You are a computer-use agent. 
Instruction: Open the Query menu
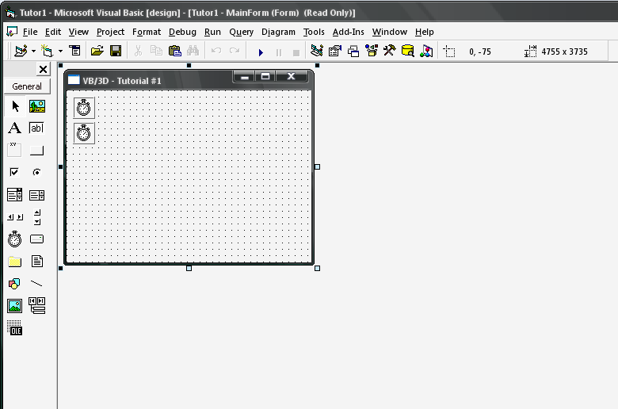click(x=241, y=32)
